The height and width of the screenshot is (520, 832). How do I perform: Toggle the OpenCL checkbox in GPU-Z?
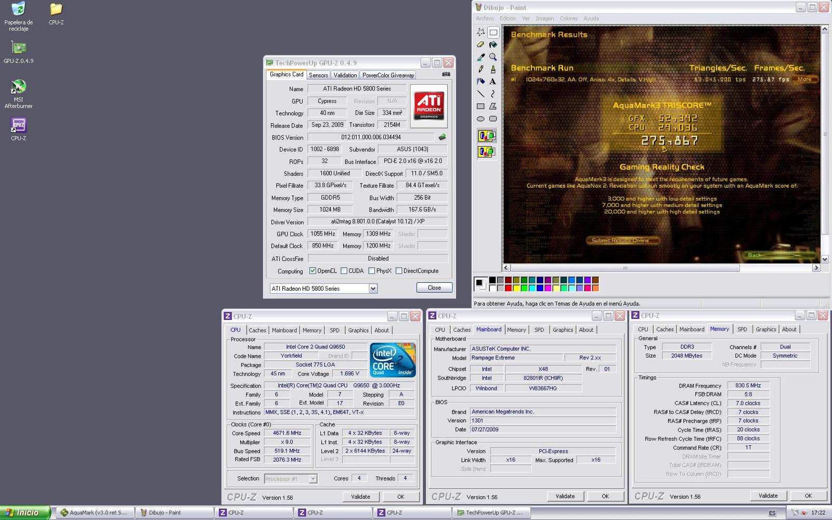point(313,271)
